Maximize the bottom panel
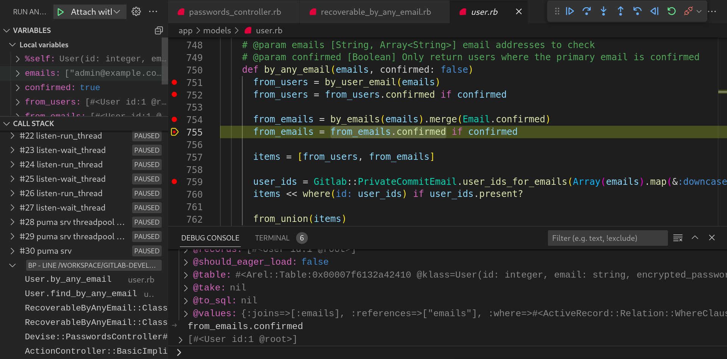Screen dimensions: 727x359 pyautogui.click(x=695, y=237)
